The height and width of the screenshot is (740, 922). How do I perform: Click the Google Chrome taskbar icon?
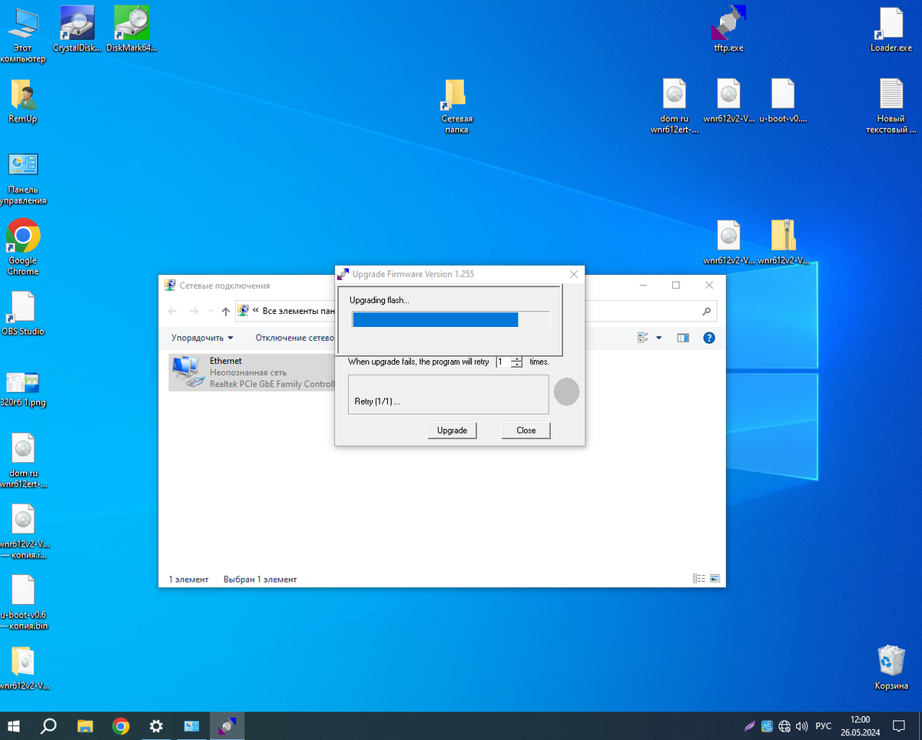pos(121,726)
